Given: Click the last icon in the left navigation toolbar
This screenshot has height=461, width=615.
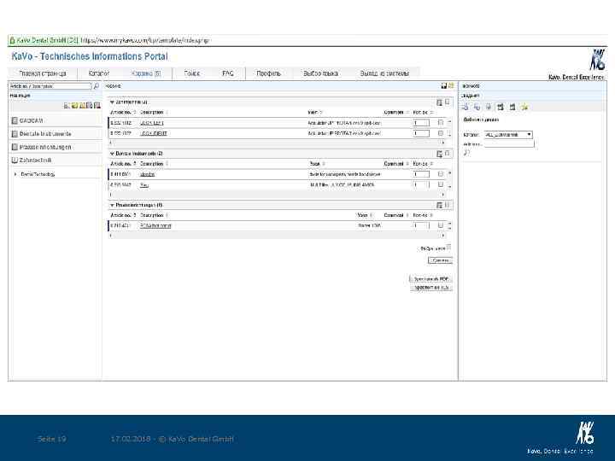Looking at the screenshot, I should click(97, 106).
